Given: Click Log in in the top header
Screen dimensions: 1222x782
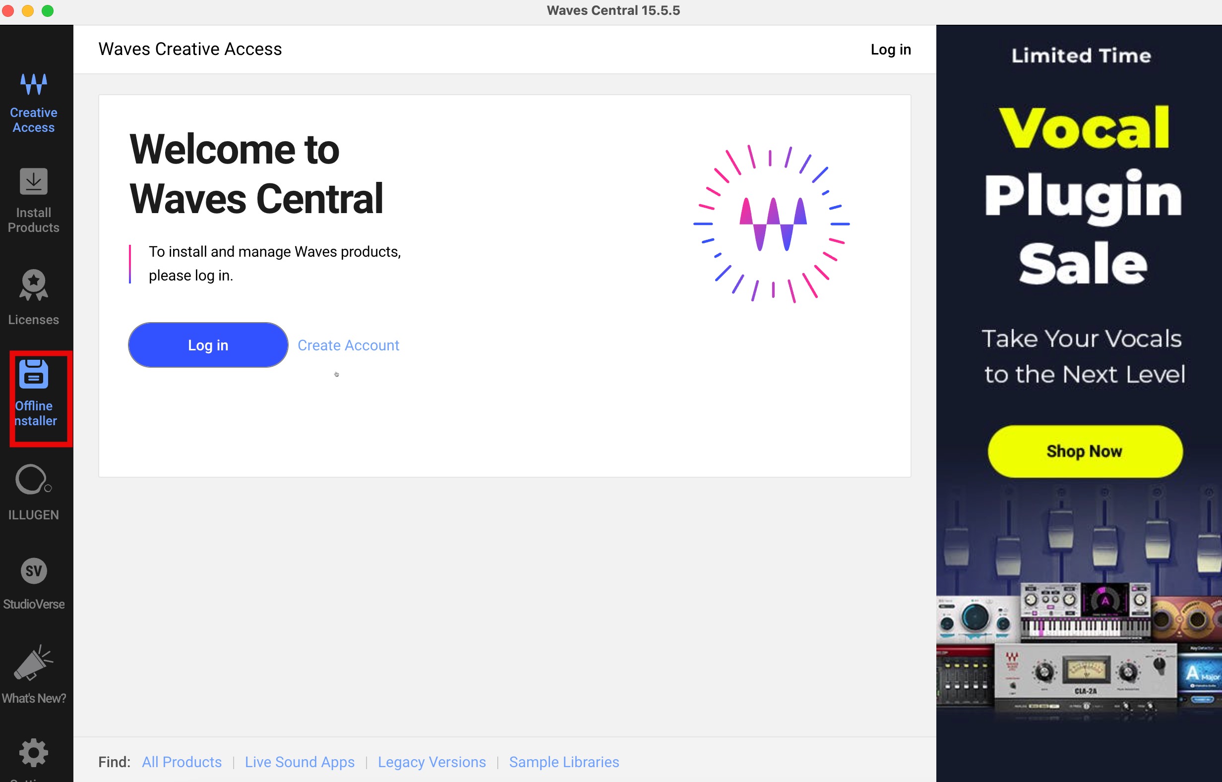Looking at the screenshot, I should [x=890, y=49].
